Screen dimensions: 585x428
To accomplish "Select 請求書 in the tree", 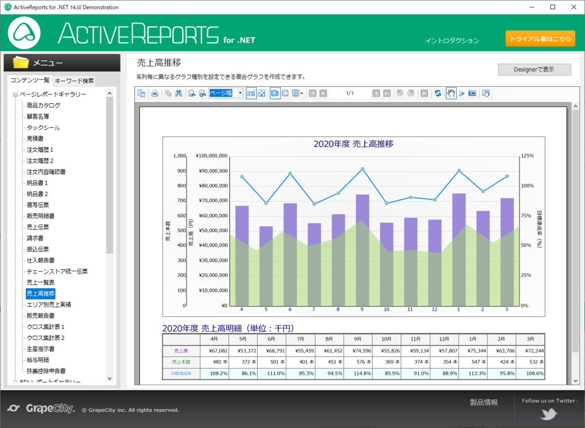I will [35, 238].
